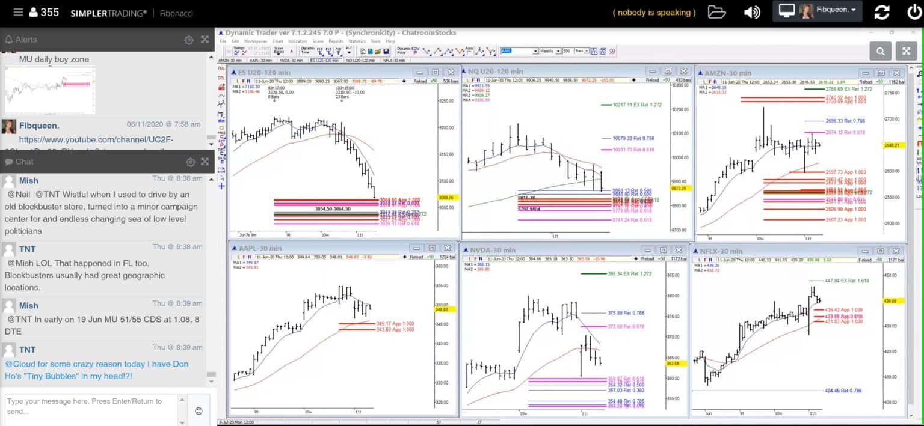Image resolution: width=924 pixels, height=426 pixels.
Task: Toggle fullscreen for the shared screen
Action: pyautogui.click(x=906, y=52)
